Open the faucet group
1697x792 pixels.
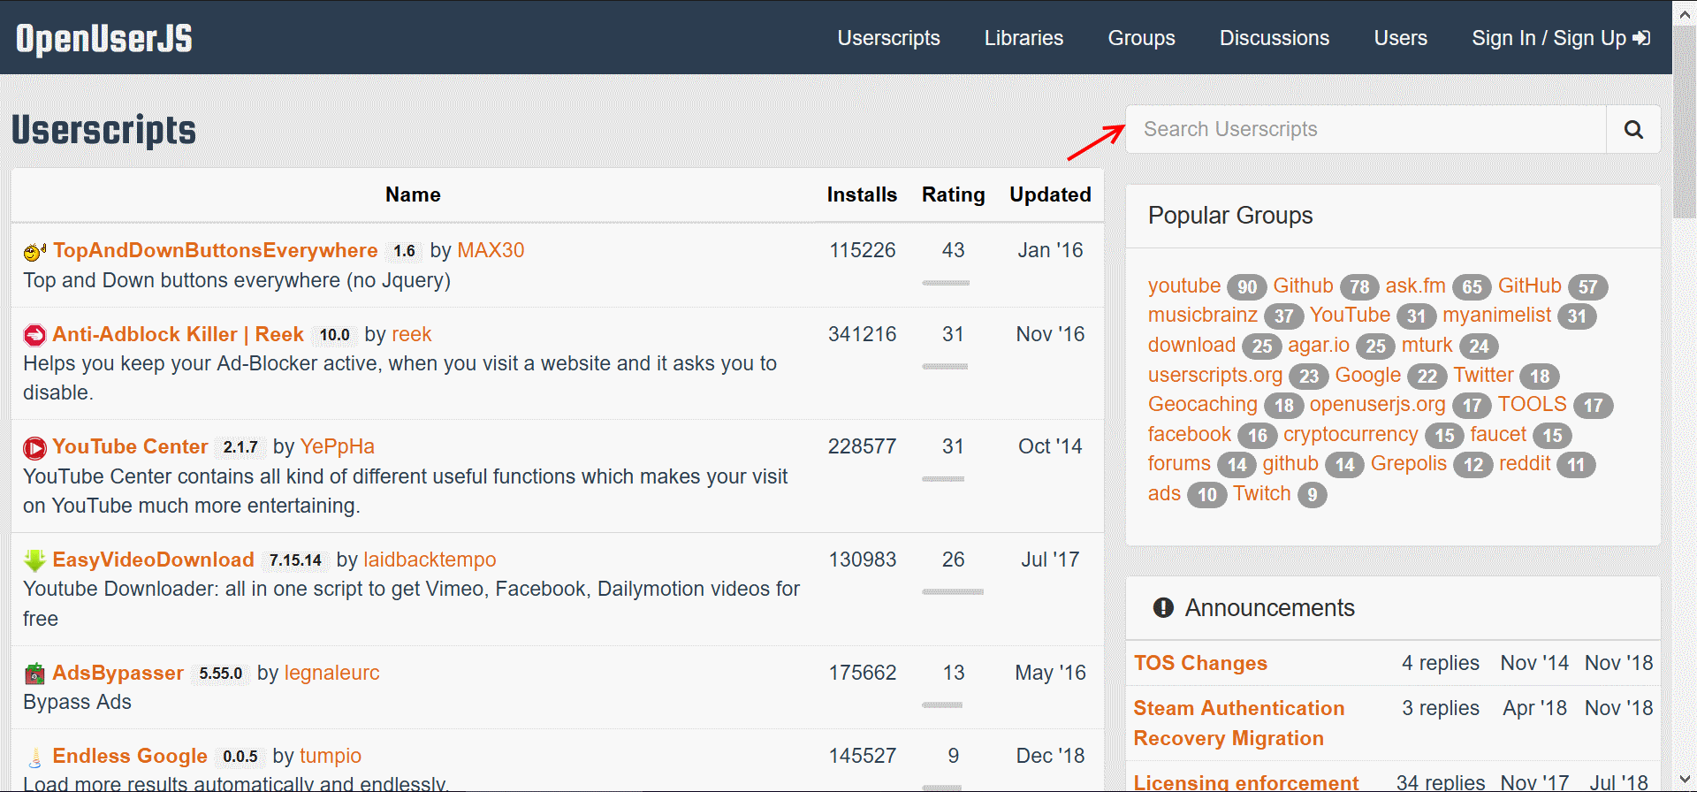point(1498,434)
